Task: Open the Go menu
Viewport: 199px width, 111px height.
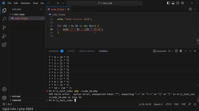Action: pos(42,3)
